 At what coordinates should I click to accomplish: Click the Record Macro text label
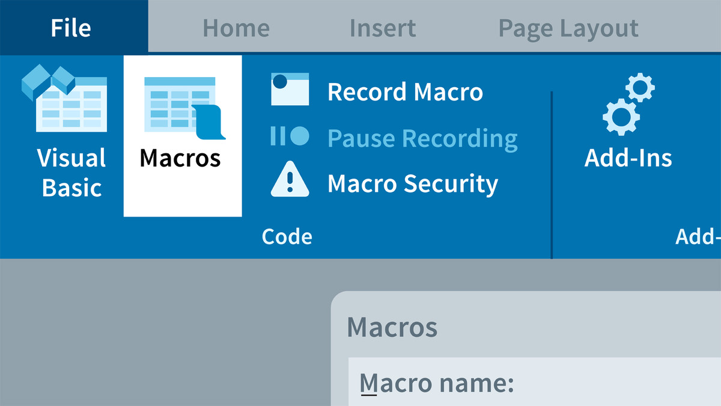[405, 92]
